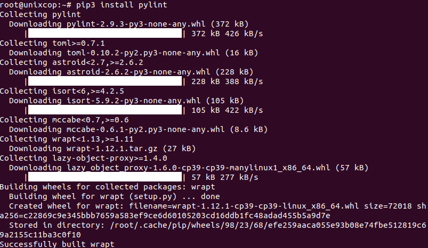Click the Collecting toml>=0.7.1 line

pos(52,43)
